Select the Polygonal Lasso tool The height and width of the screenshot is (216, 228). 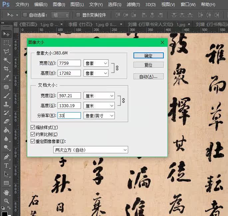(x=6, y=51)
